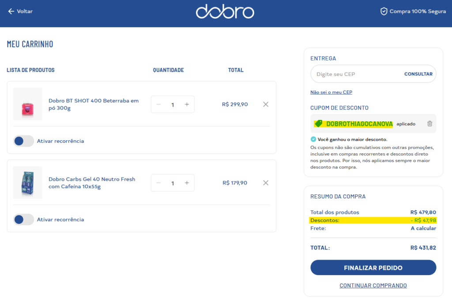The image size is (452, 298).
Task: Follow the CONTINUAR COMPRANDO link
Action: (x=373, y=285)
